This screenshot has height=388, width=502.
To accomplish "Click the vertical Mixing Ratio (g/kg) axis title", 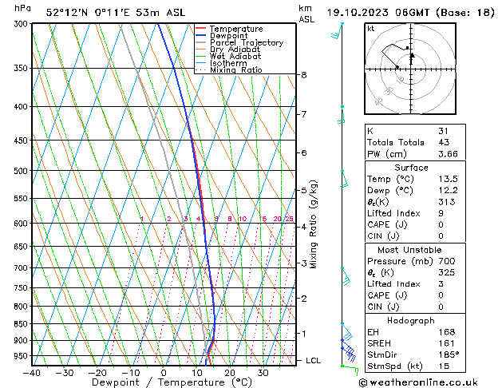I will tap(314, 224).
